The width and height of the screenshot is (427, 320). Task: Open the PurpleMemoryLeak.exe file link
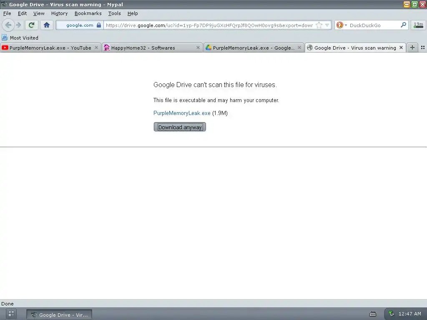pos(182,113)
